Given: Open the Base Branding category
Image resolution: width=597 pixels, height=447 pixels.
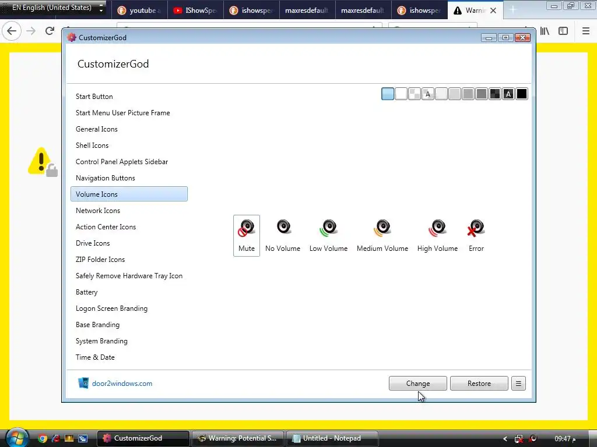Looking at the screenshot, I should coord(129,325).
